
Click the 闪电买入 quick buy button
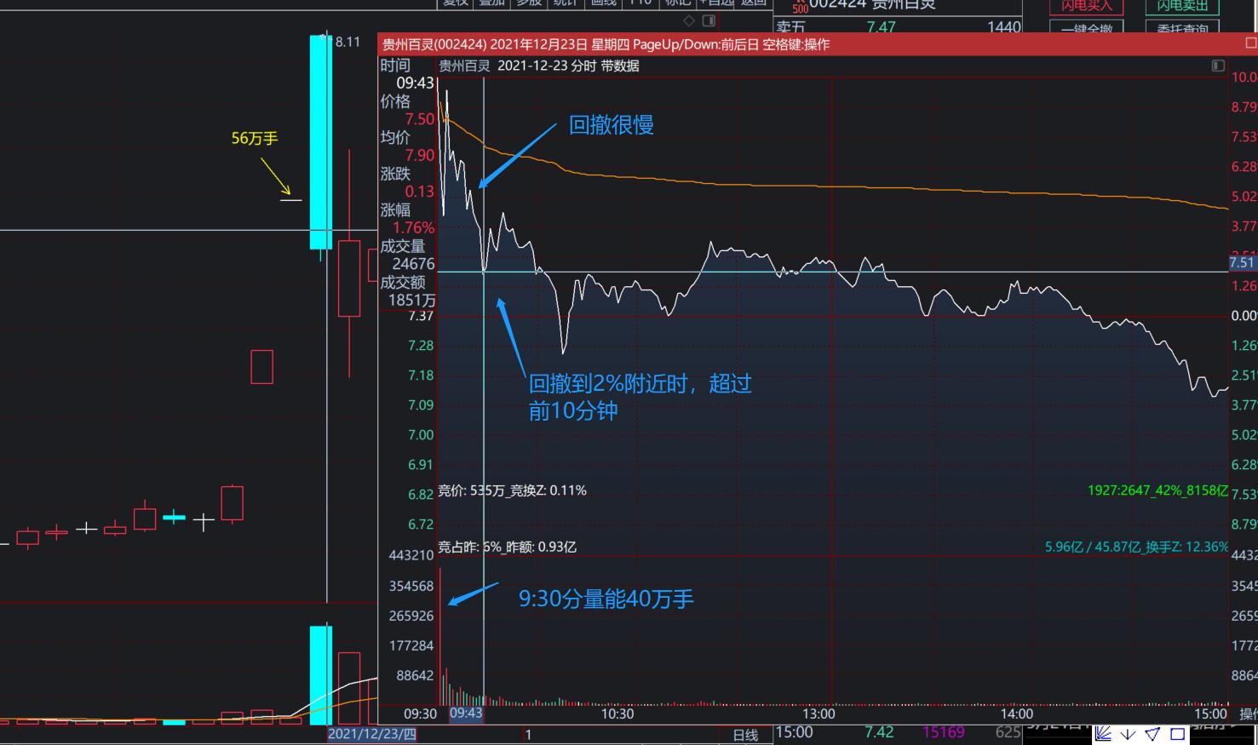(1086, 6)
